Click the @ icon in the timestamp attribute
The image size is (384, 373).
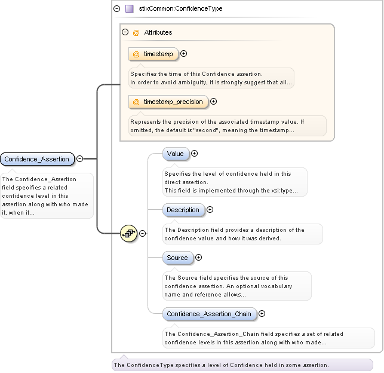click(x=136, y=54)
